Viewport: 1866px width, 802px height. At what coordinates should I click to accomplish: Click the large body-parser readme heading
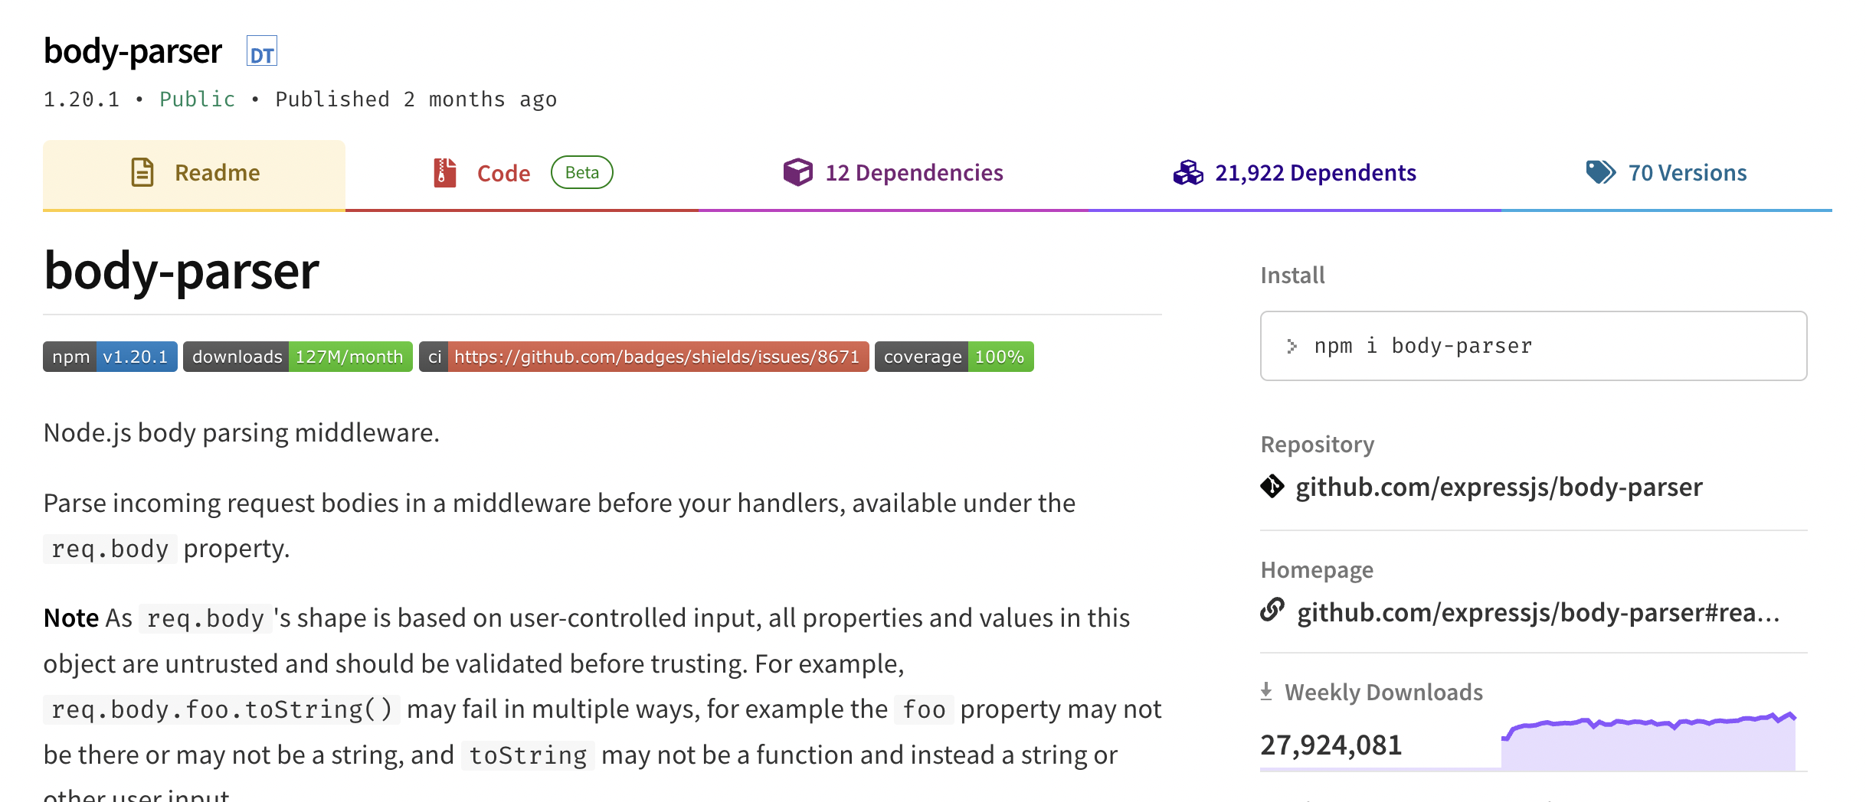[182, 271]
